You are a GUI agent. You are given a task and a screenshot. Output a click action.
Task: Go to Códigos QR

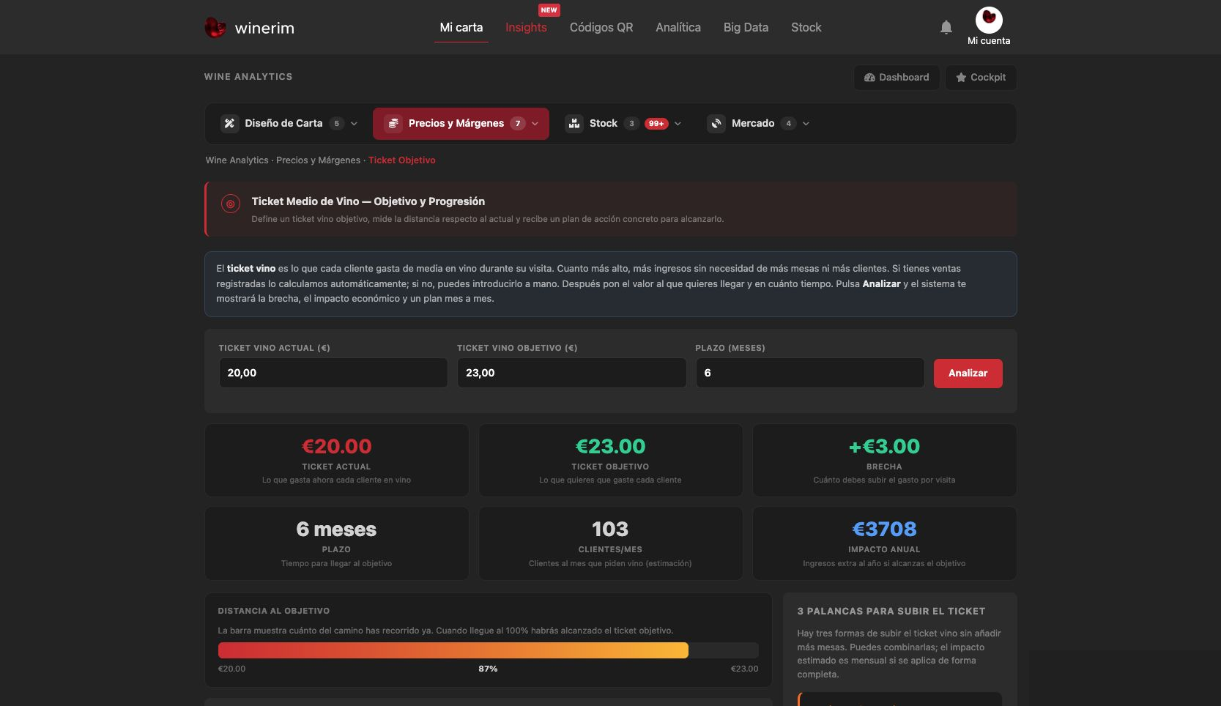(601, 28)
